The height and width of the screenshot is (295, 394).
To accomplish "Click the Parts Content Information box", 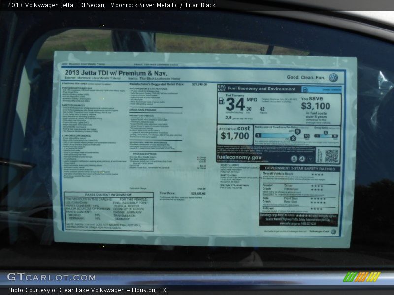I will point(108,211).
